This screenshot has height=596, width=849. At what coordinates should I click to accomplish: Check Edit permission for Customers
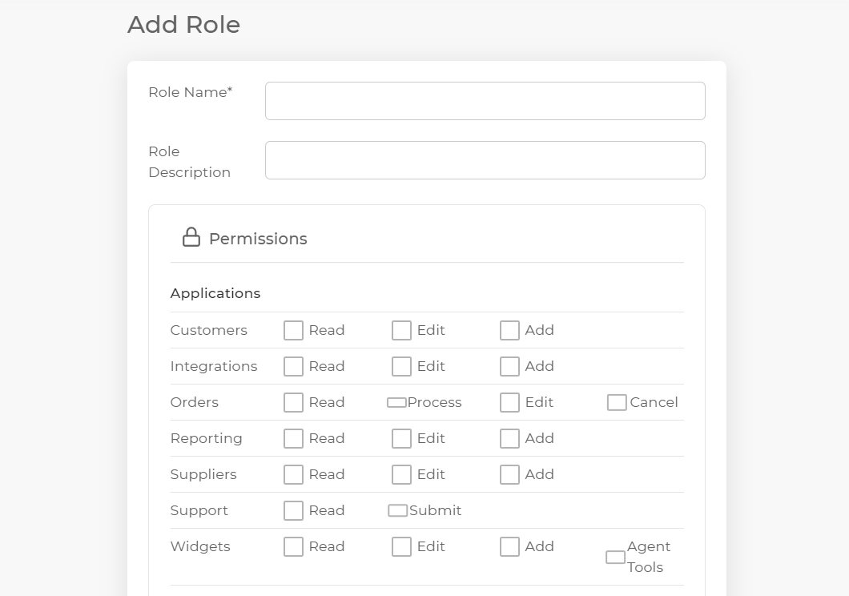401,331
